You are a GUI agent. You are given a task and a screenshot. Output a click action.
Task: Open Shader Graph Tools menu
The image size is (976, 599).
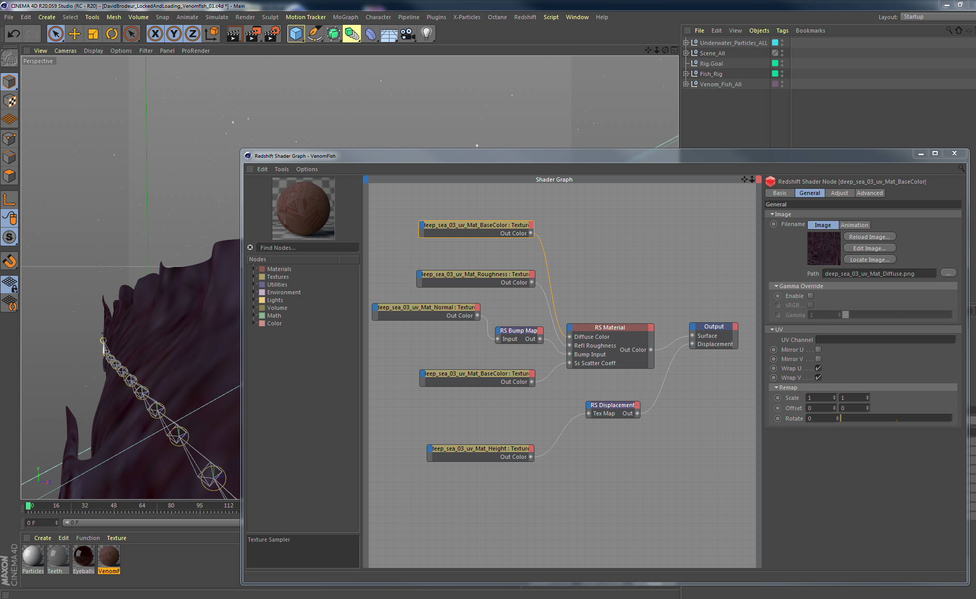(x=282, y=169)
